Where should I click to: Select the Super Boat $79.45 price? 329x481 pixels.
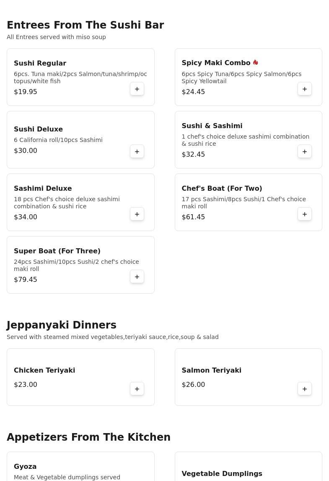26,280
